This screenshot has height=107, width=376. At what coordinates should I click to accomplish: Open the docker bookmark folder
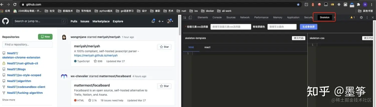207,11
